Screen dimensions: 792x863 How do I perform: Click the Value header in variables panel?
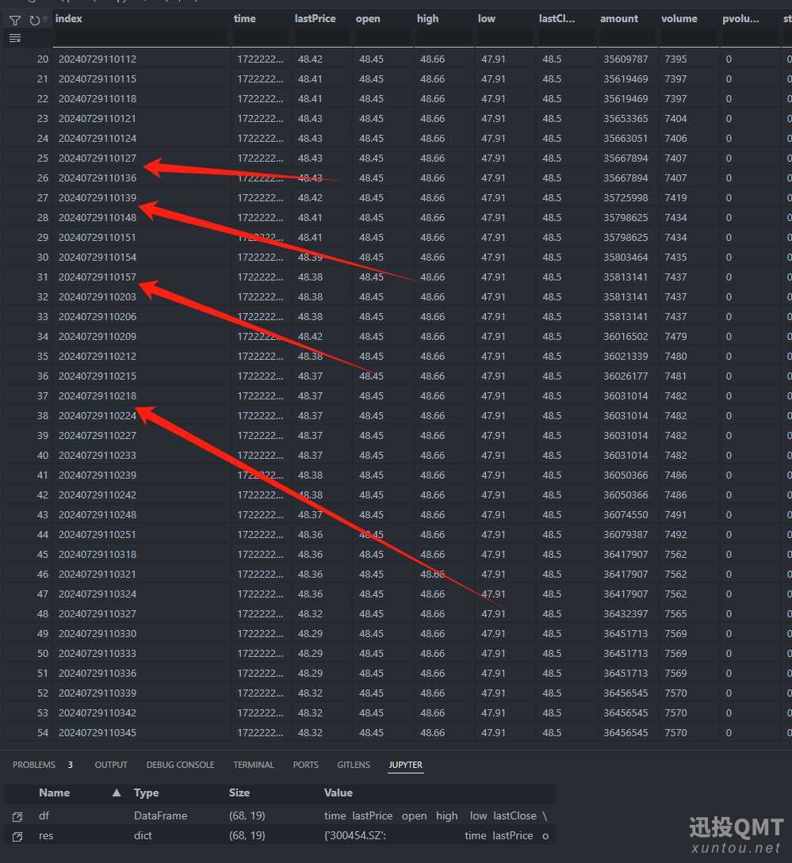click(339, 792)
